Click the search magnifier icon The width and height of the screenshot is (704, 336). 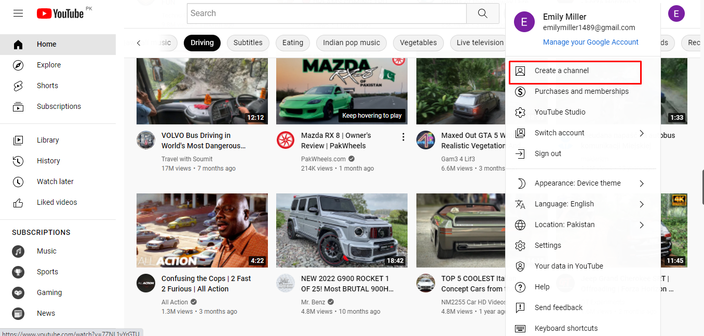[482, 13]
